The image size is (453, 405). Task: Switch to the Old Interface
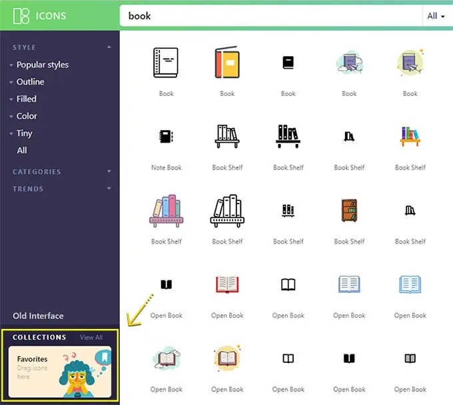pyautogui.click(x=38, y=316)
